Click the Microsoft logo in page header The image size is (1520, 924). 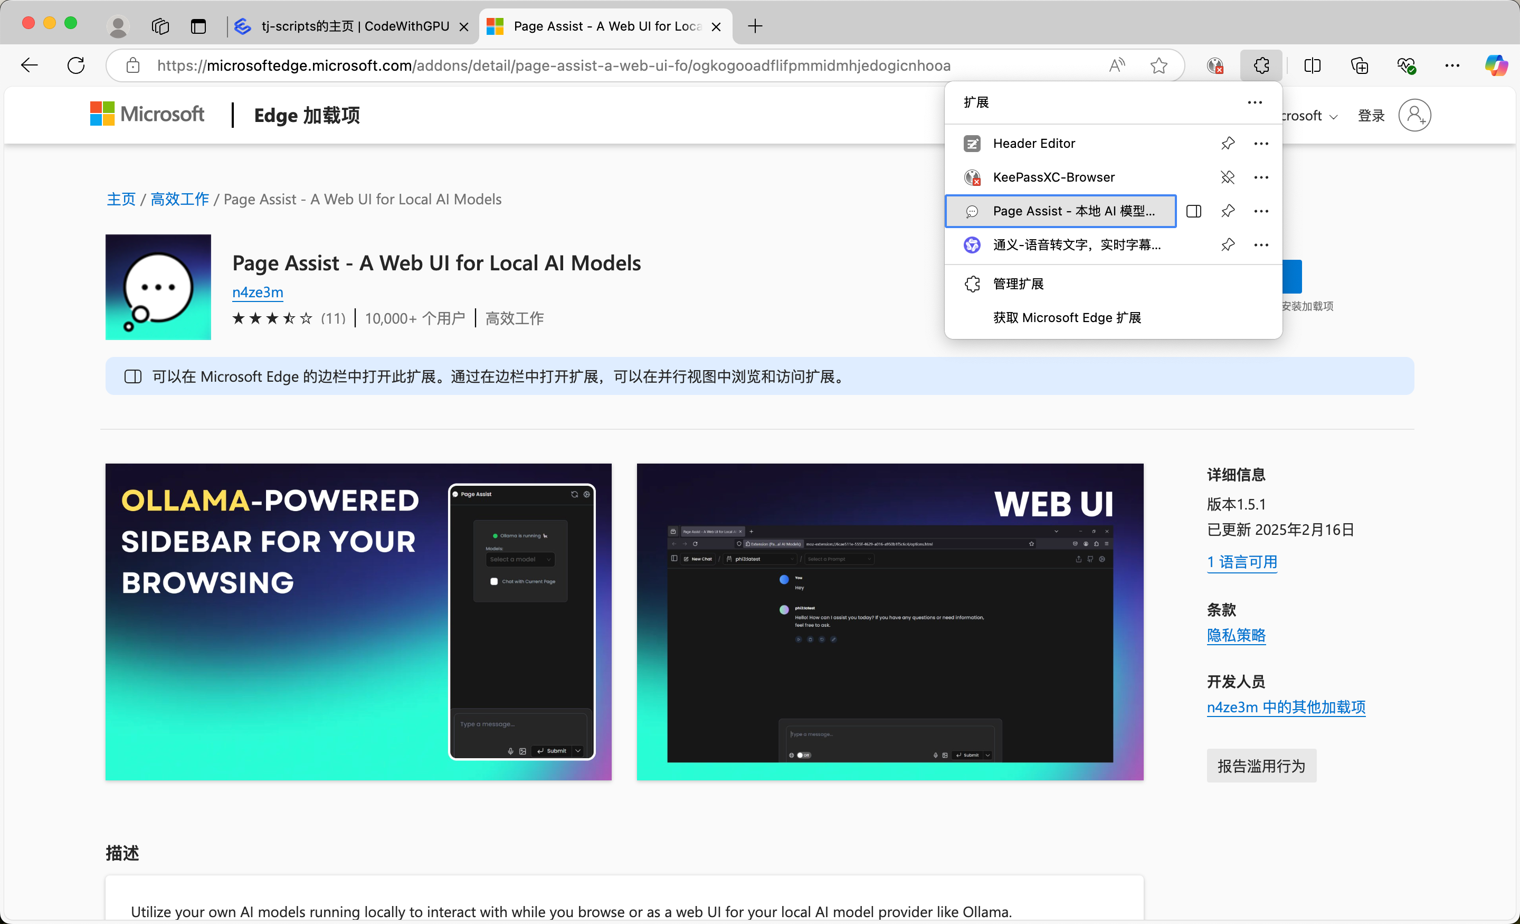coord(147,114)
